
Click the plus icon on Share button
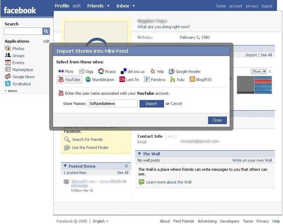point(264,71)
